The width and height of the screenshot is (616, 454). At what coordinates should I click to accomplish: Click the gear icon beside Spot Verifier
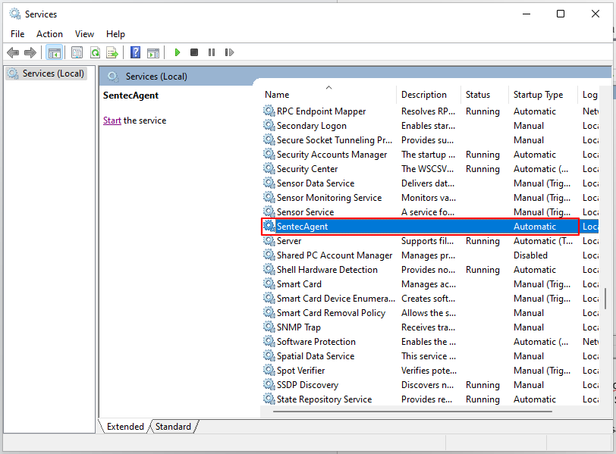269,371
